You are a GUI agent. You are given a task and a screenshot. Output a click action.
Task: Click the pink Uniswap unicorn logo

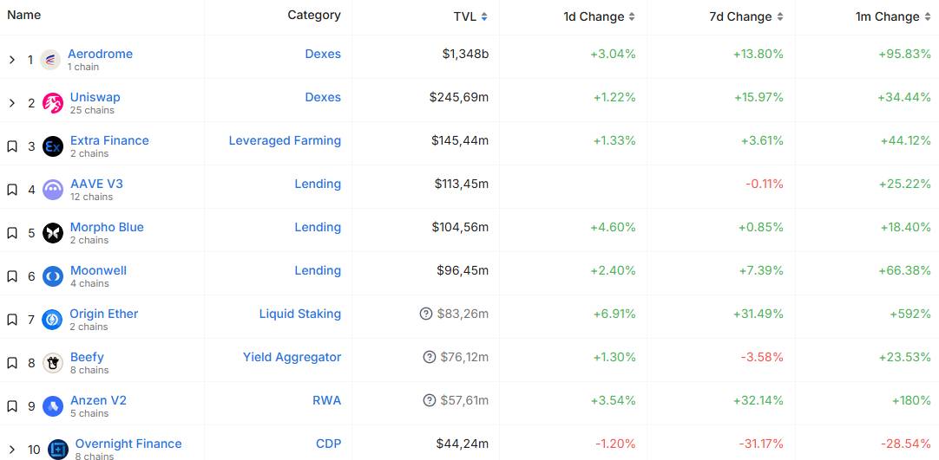[x=53, y=103]
